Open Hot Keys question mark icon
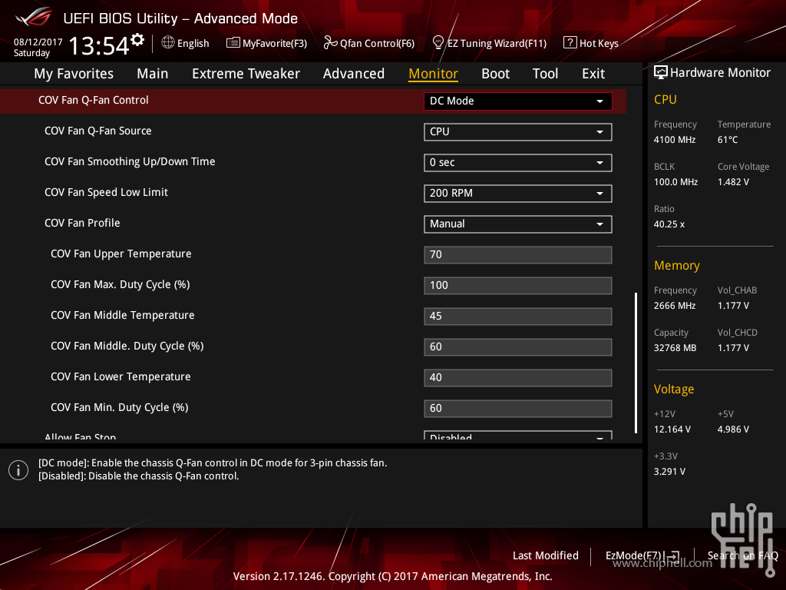Screen dimensions: 786x590 [x=570, y=43]
